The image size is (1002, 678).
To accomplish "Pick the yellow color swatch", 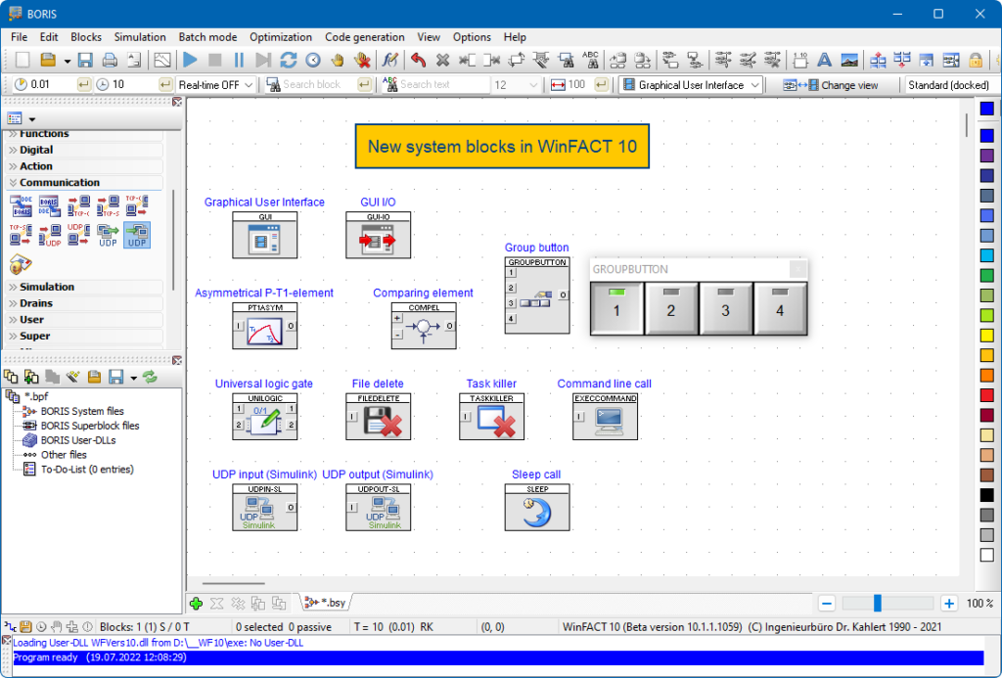I will click(986, 336).
